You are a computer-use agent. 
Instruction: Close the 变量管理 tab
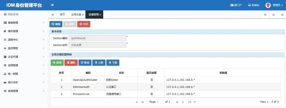pyautogui.click(x=100, y=15)
